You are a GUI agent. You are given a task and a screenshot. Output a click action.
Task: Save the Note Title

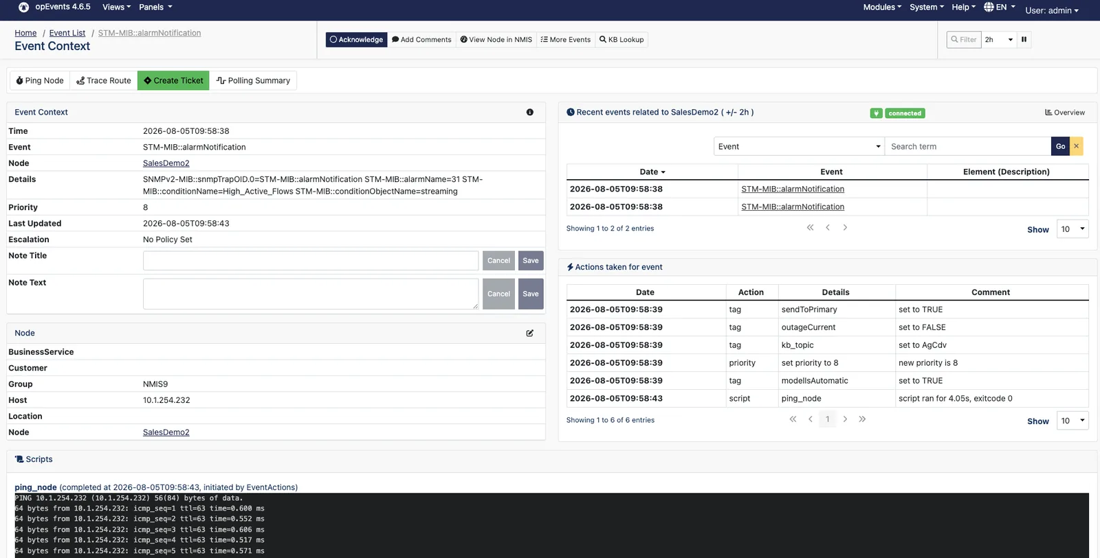[531, 260]
